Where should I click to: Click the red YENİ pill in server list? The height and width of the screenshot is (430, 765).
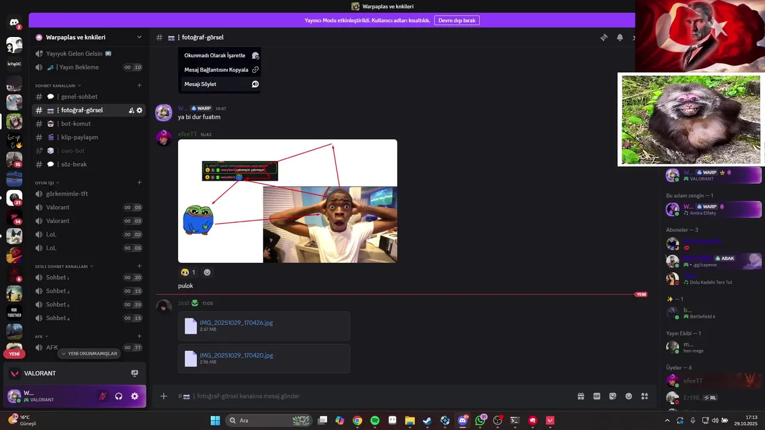(x=14, y=354)
